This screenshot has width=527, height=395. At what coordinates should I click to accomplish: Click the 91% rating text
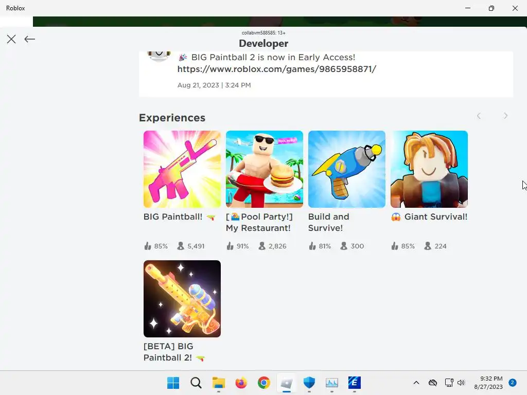(243, 246)
